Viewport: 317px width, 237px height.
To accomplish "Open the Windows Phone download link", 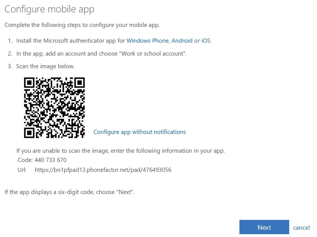I will pos(147,41).
